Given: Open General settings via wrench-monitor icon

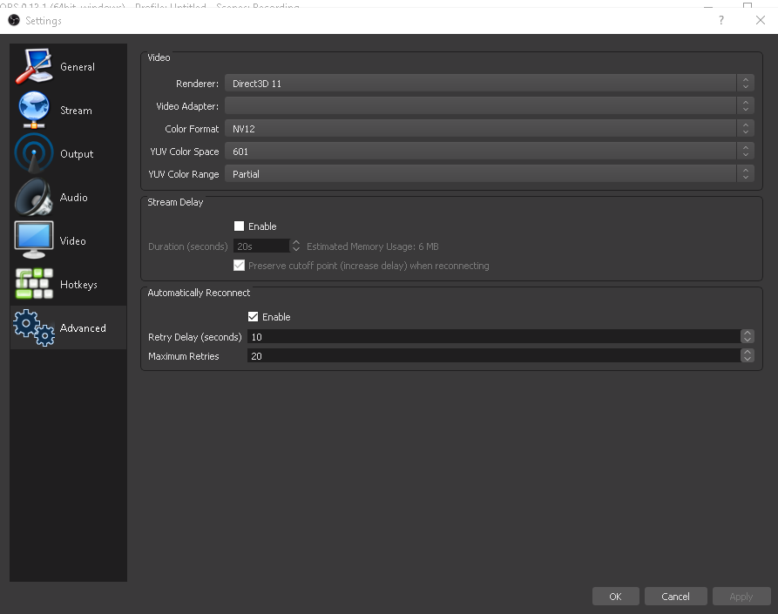Looking at the screenshot, I should click(x=34, y=66).
